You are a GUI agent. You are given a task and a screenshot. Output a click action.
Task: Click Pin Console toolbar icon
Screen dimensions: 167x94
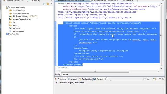pyautogui.click(x=144, y=79)
